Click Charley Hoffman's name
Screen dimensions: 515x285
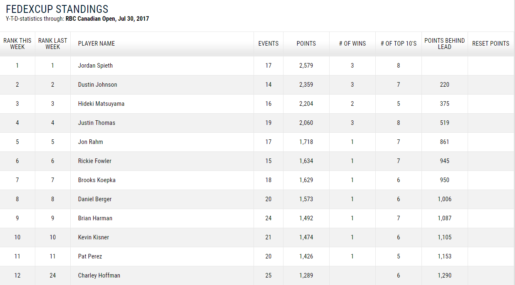(x=99, y=275)
